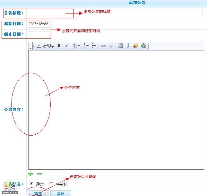
Task: Enlarge the editor with the green plus
Action: point(30,174)
